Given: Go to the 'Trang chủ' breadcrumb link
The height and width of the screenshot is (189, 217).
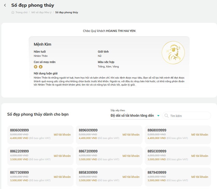Looking at the screenshot, I should [x=21, y=12].
